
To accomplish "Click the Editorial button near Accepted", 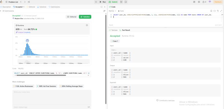I will (x=72, y=17).
